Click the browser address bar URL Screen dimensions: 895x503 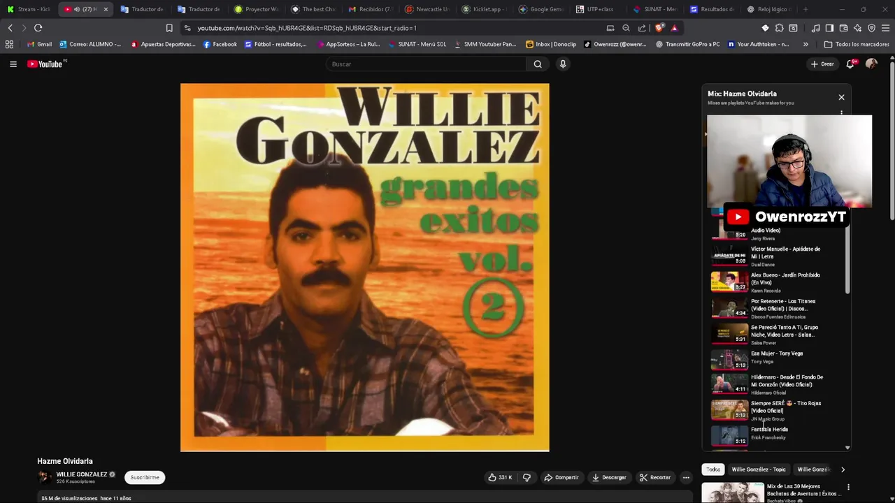[307, 28]
